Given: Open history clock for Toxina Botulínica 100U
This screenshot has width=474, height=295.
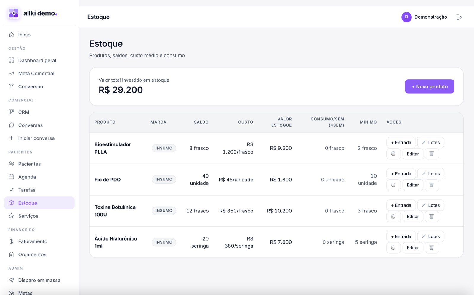Looking at the screenshot, I should [x=393, y=217].
